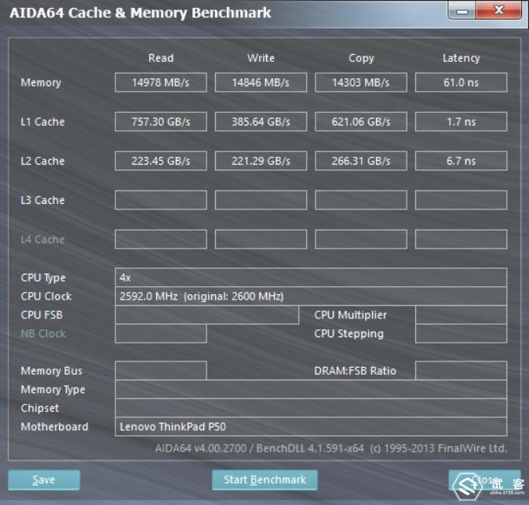Click the greyed L4 Cache label
This screenshot has height=505, width=529.
click(42, 239)
